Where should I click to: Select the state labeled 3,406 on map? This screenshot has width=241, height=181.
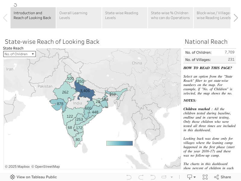tap(85, 91)
